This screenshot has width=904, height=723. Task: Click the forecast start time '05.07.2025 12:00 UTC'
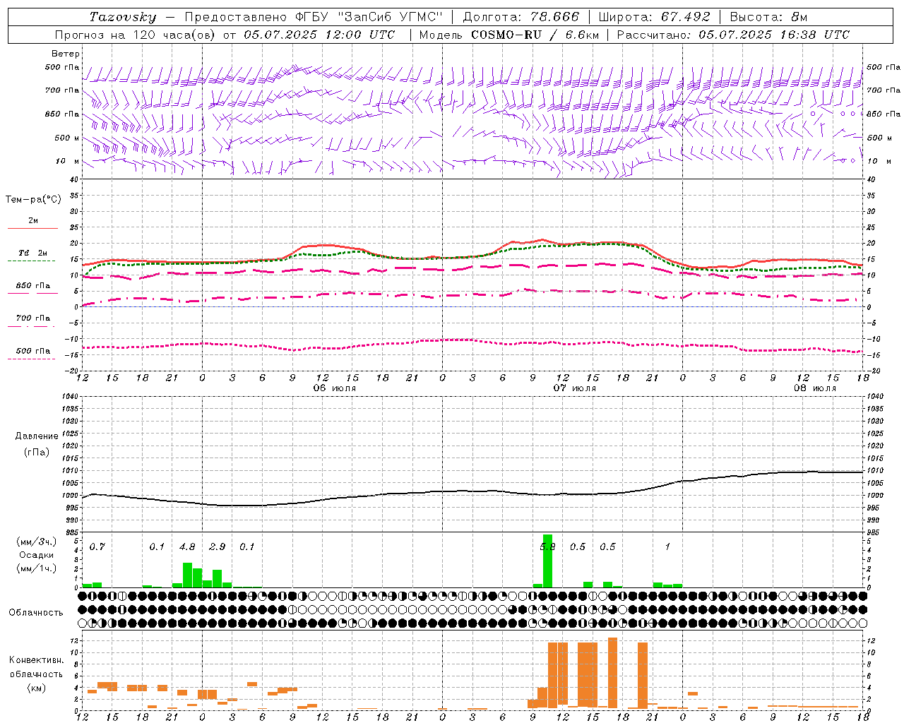(319, 35)
